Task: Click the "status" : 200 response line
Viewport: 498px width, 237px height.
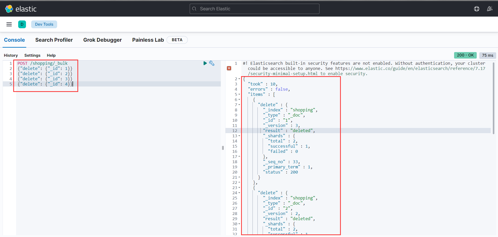Action: tap(280, 172)
